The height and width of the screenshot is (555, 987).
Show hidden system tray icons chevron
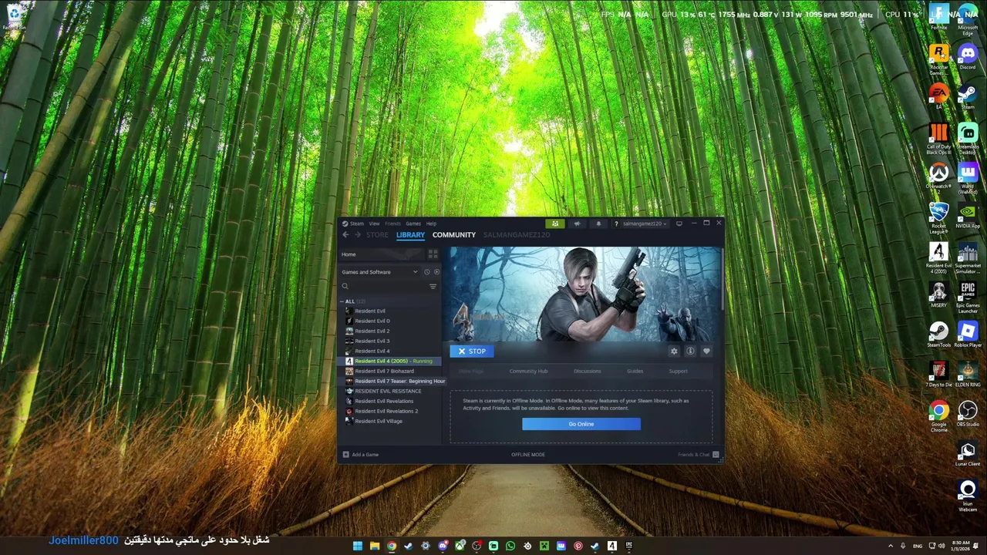pyautogui.click(x=890, y=546)
